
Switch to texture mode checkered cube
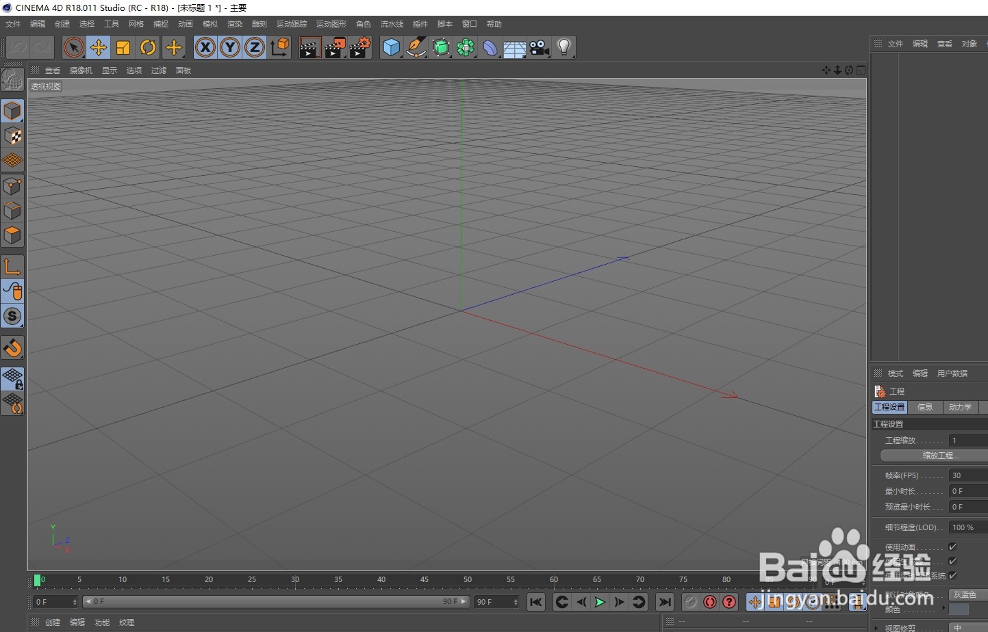coord(12,136)
